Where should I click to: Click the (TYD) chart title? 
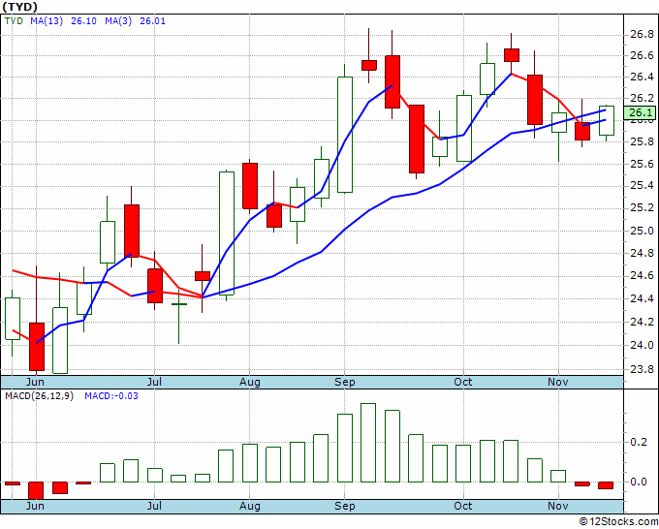click(19, 7)
